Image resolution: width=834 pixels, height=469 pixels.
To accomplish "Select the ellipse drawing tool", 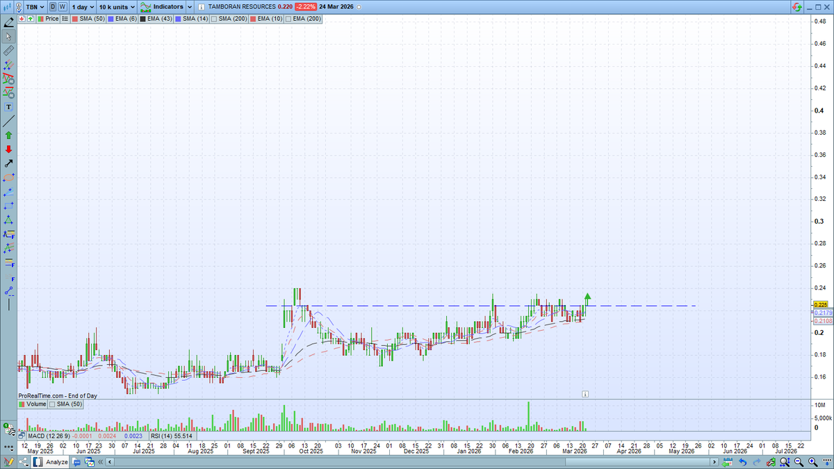I will 8,178.
